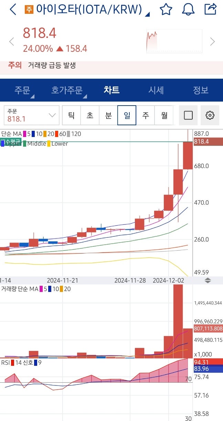Tap the chart panel resize handle arrows
Screen dimensions: 223x421
pyautogui.click(x=208, y=280)
